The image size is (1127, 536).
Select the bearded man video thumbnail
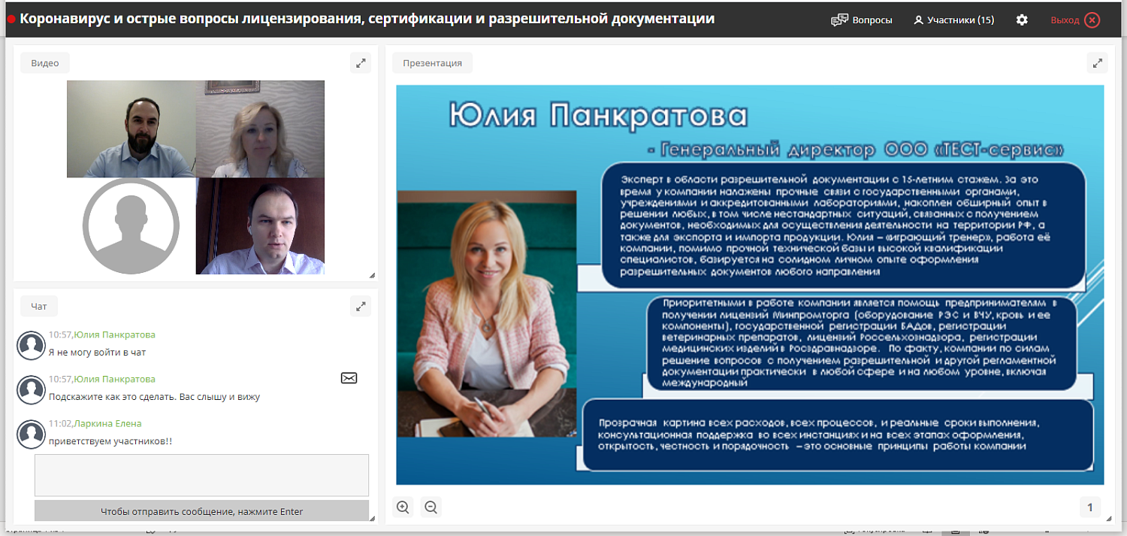[x=131, y=129]
